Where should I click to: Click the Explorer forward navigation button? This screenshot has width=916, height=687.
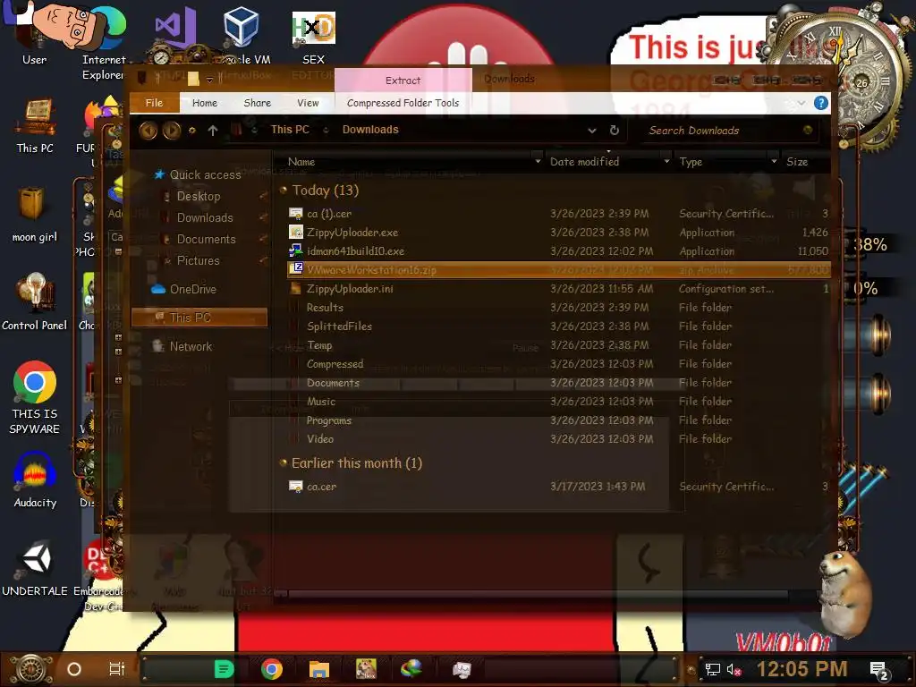click(172, 130)
